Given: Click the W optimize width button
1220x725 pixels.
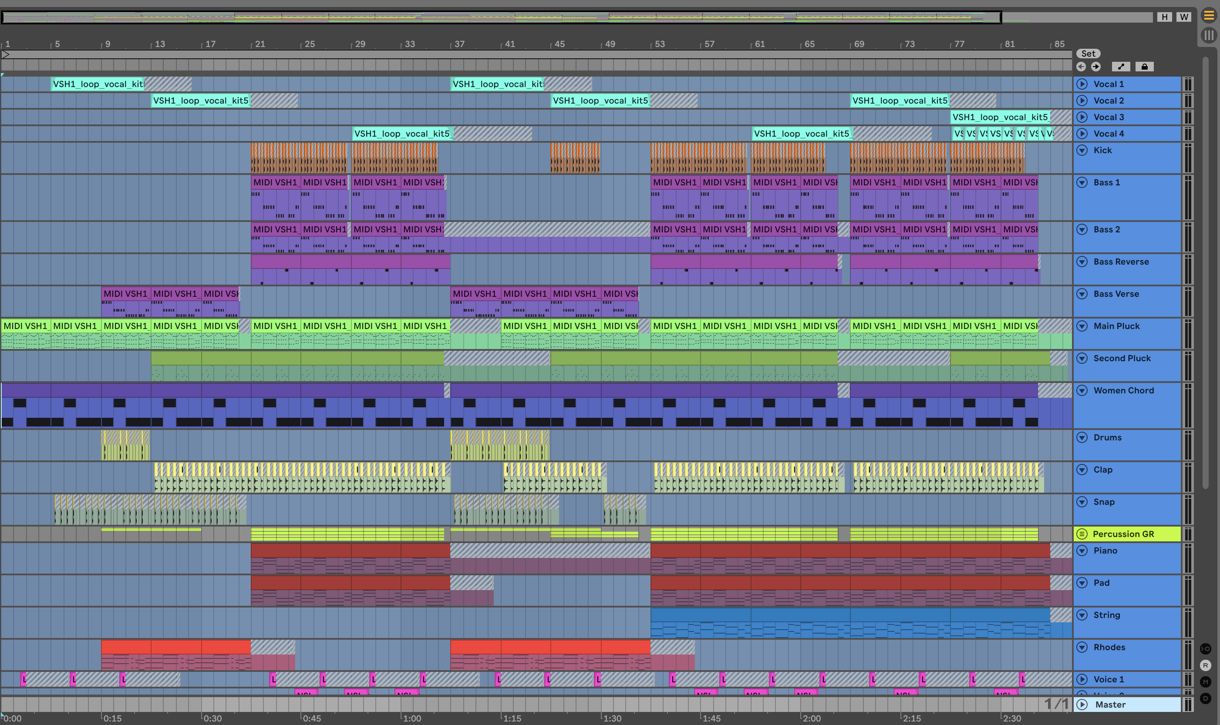Looking at the screenshot, I should tap(1184, 17).
